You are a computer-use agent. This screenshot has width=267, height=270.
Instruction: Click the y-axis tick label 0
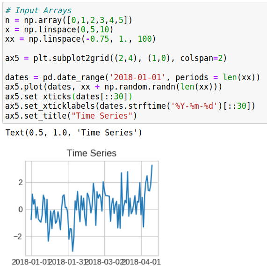pos(21,210)
